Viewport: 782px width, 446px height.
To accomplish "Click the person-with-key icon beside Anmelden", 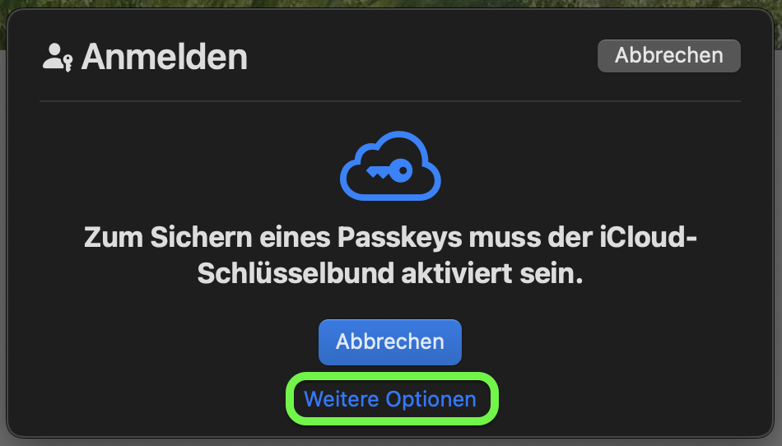I will (58, 58).
